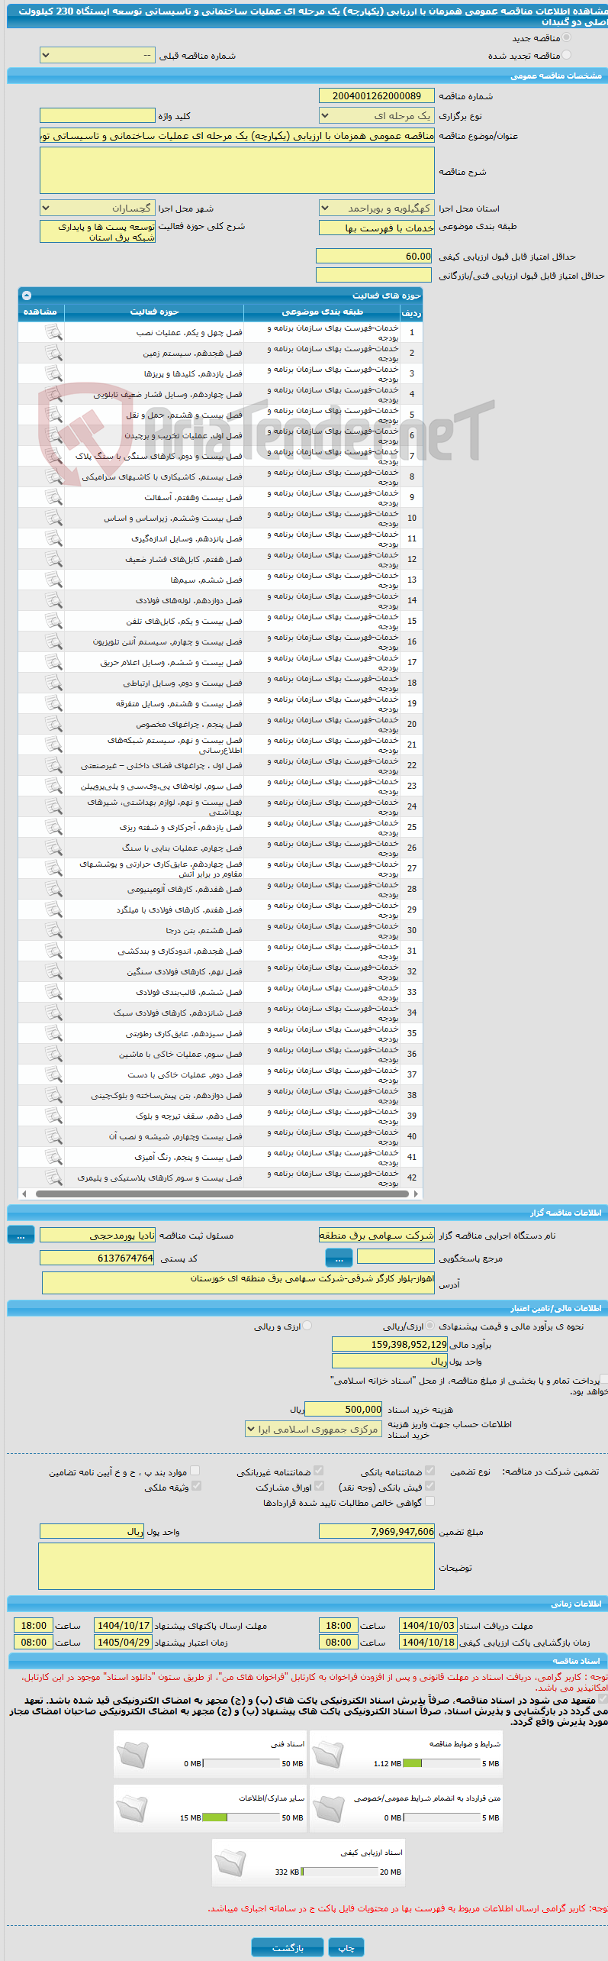The image size is (608, 1961).
Task: Open the استان محل اجرا dropdown
Action: pos(376,208)
